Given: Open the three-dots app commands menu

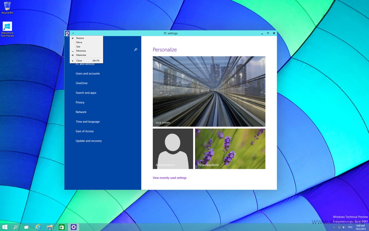Looking at the screenshot, I should [x=73, y=33].
